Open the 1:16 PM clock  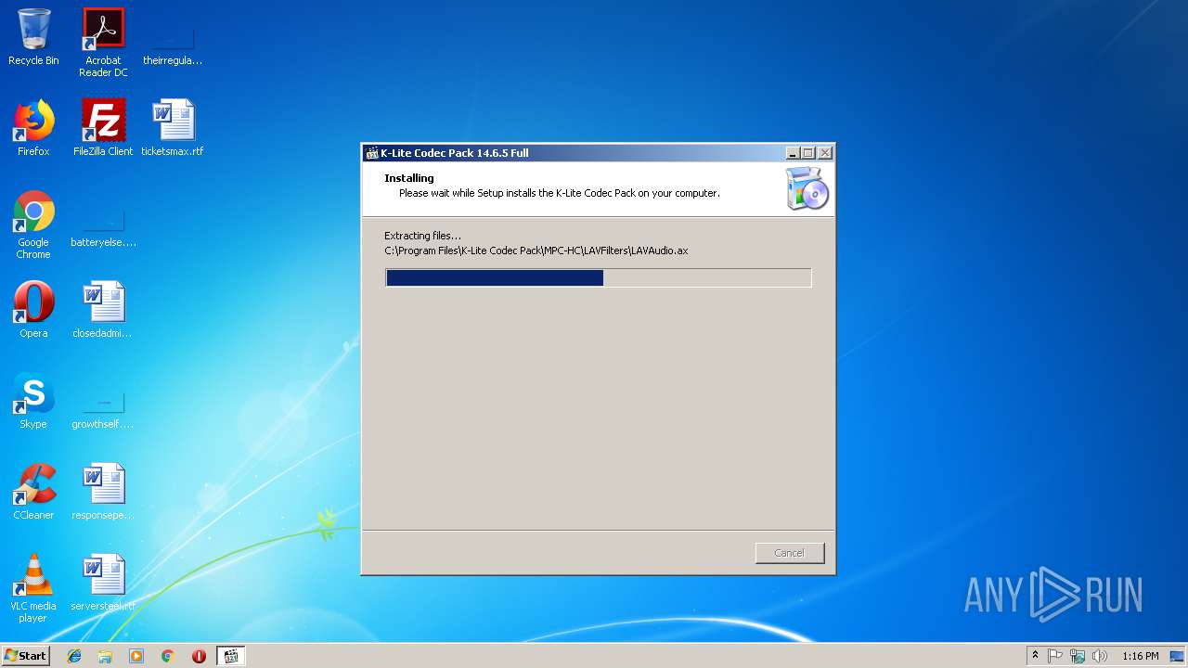click(1140, 656)
